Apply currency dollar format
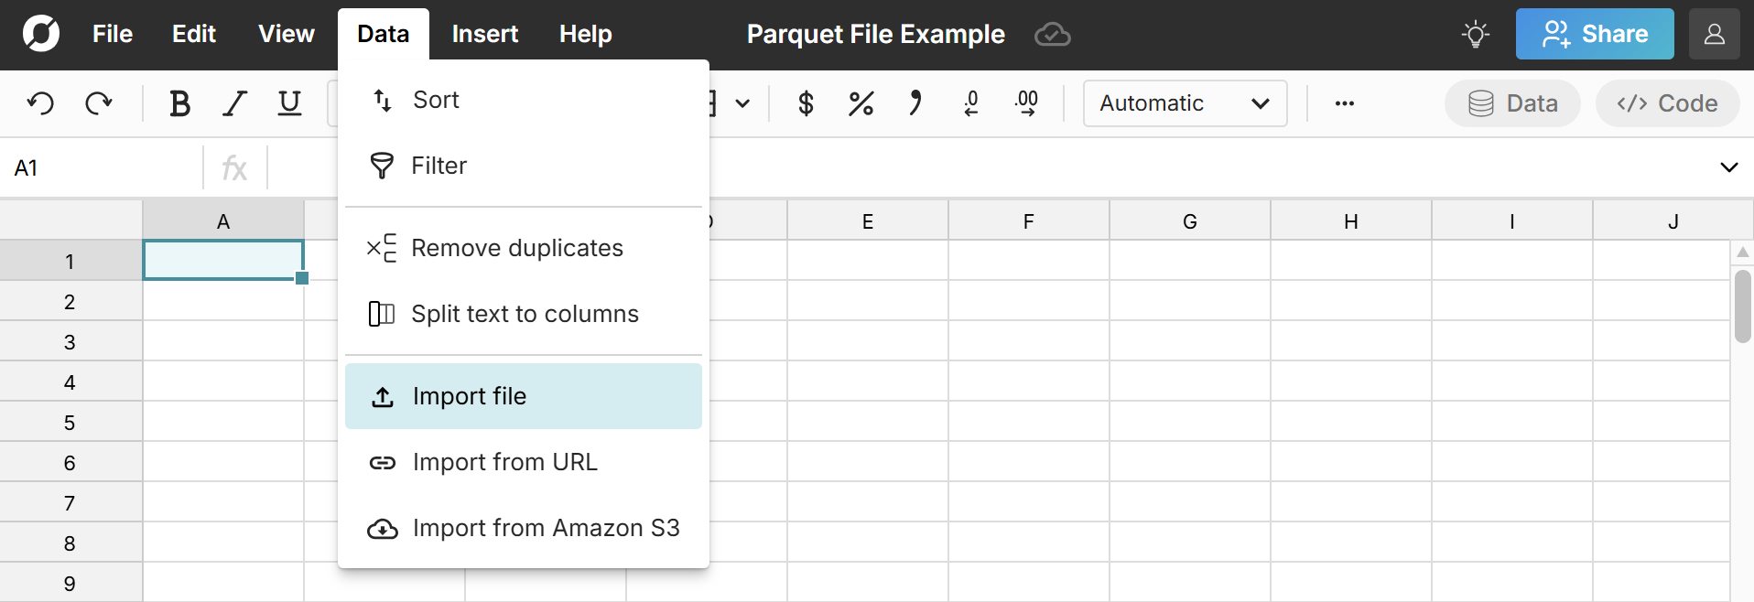Image resolution: width=1754 pixels, height=602 pixels. click(x=806, y=103)
